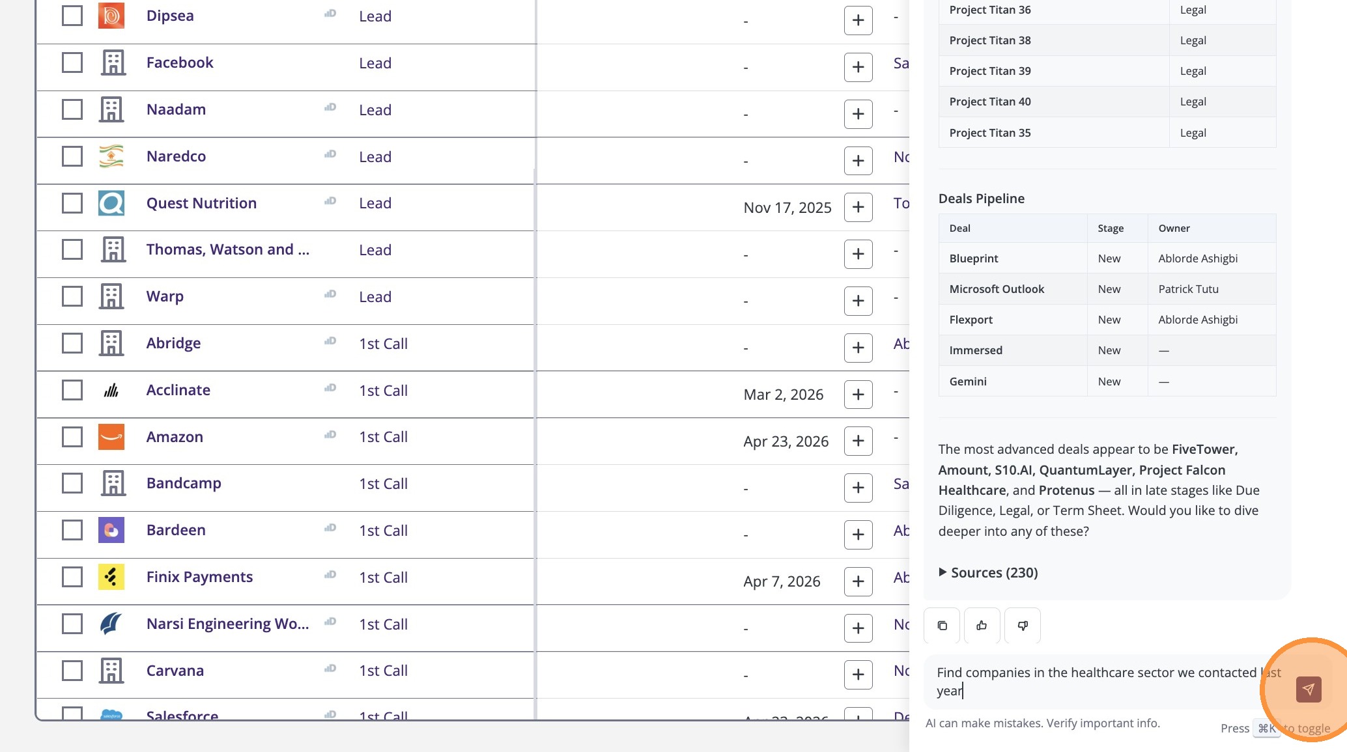Viewport: 1347px width, 752px height.
Task: Click the Dipsea company logo
Action: point(111,16)
